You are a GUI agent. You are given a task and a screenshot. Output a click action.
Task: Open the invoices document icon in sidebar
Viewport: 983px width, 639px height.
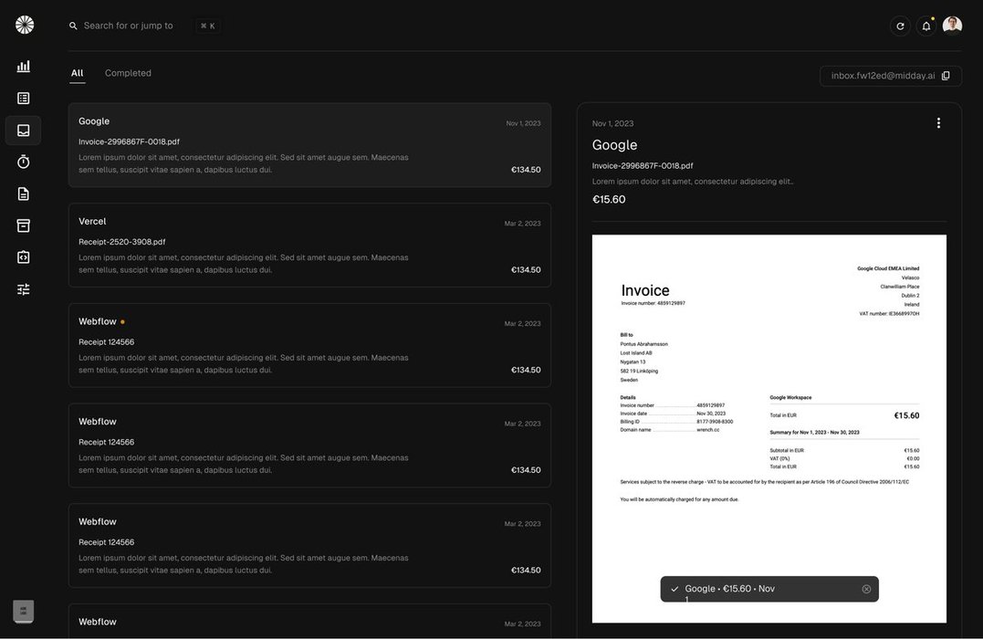[24, 194]
